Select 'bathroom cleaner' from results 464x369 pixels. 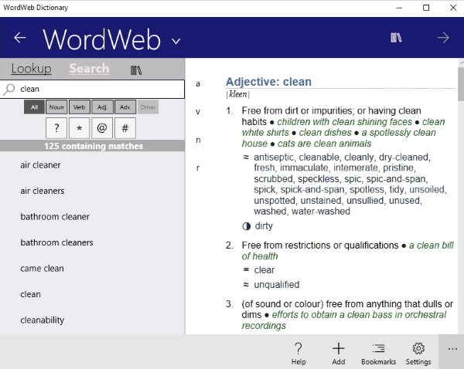[55, 217]
